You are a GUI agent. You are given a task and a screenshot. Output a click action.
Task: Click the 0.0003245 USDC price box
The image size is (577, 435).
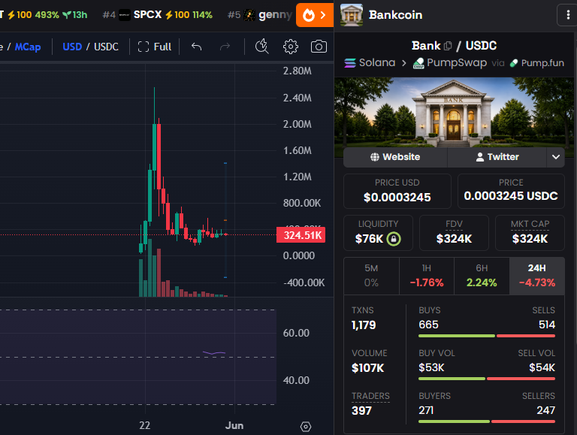point(511,191)
